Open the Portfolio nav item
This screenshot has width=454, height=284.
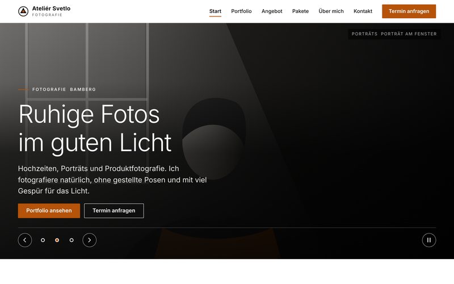[241, 11]
